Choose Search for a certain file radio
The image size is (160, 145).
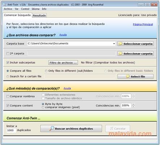[8, 76]
